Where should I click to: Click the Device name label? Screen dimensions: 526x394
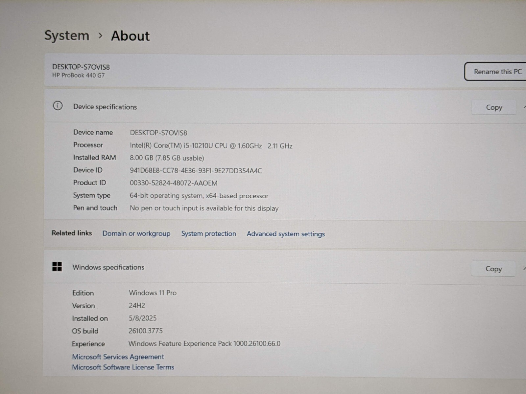coord(93,132)
